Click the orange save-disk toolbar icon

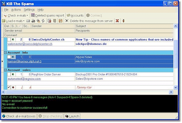(61, 21)
